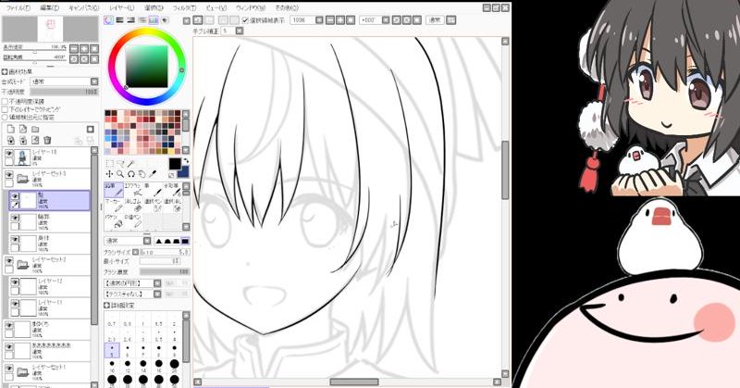Select the Bucket (バケツ) fill tool
Viewport: 740px width, 388px height.
[113, 220]
